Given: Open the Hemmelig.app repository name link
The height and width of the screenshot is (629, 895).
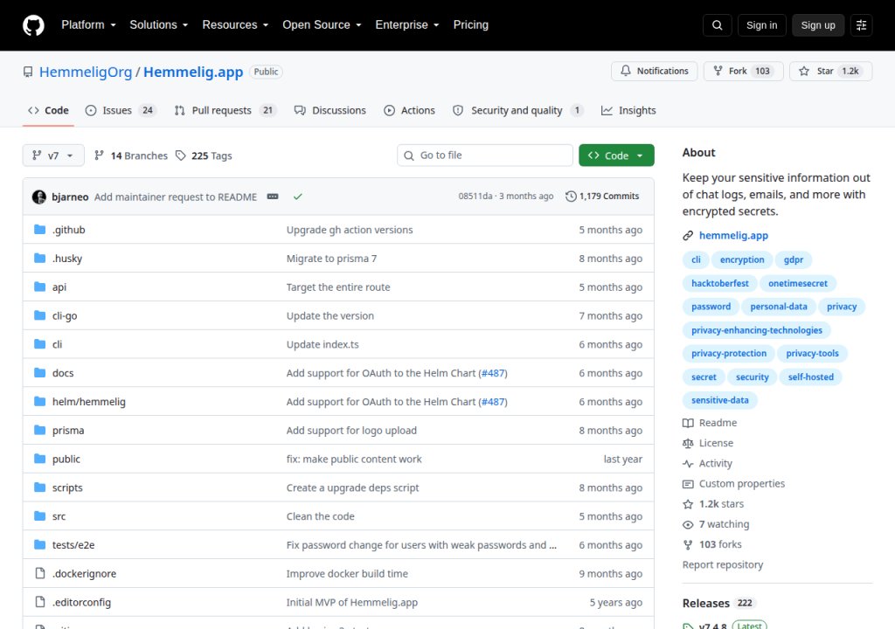Looking at the screenshot, I should click(x=193, y=72).
